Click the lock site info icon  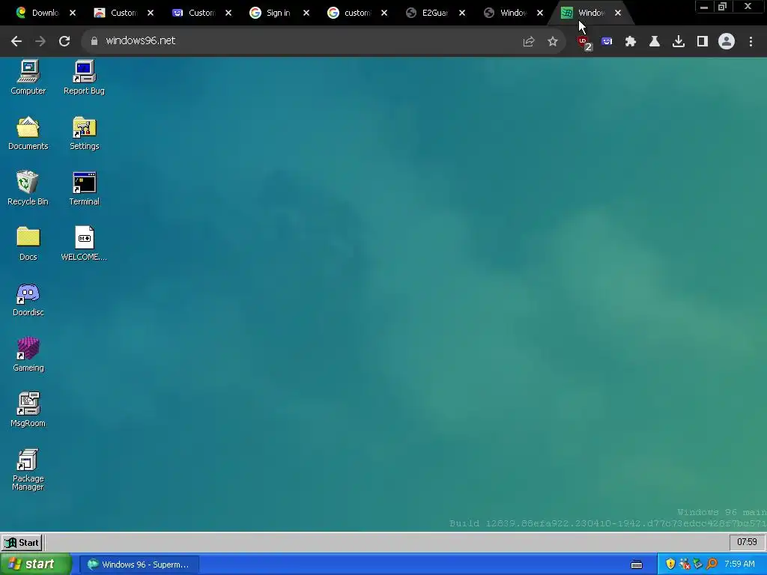[x=94, y=41]
